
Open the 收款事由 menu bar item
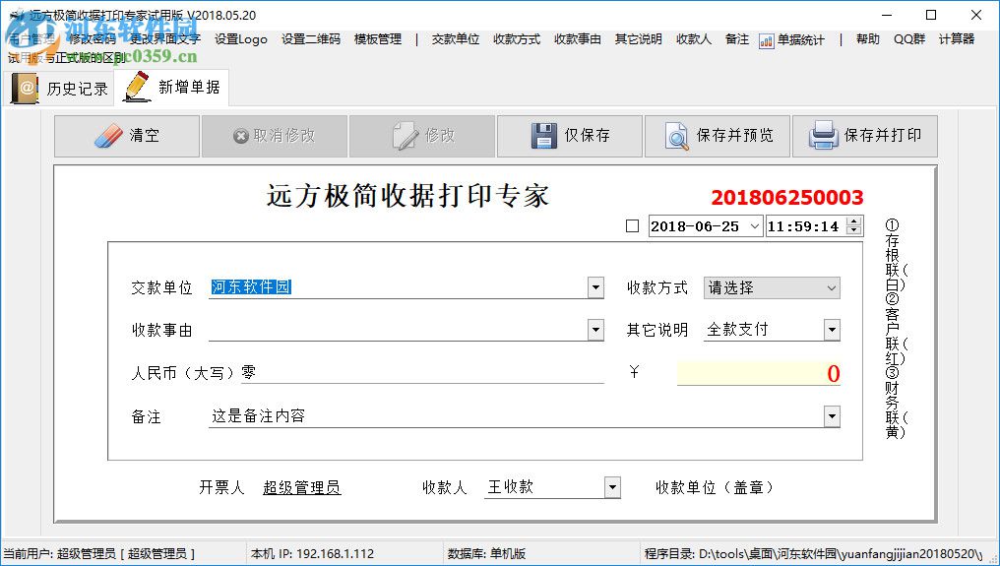578,39
